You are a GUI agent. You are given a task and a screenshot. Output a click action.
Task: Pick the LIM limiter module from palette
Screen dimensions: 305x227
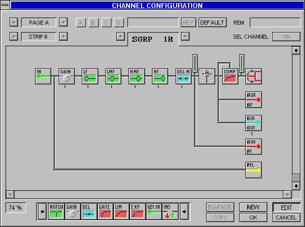[x=121, y=211]
